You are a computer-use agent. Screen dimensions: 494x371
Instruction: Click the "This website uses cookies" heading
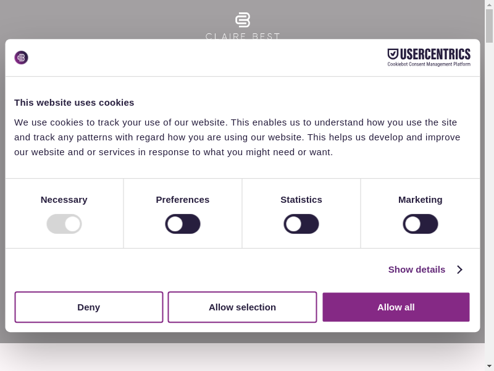pos(74,103)
